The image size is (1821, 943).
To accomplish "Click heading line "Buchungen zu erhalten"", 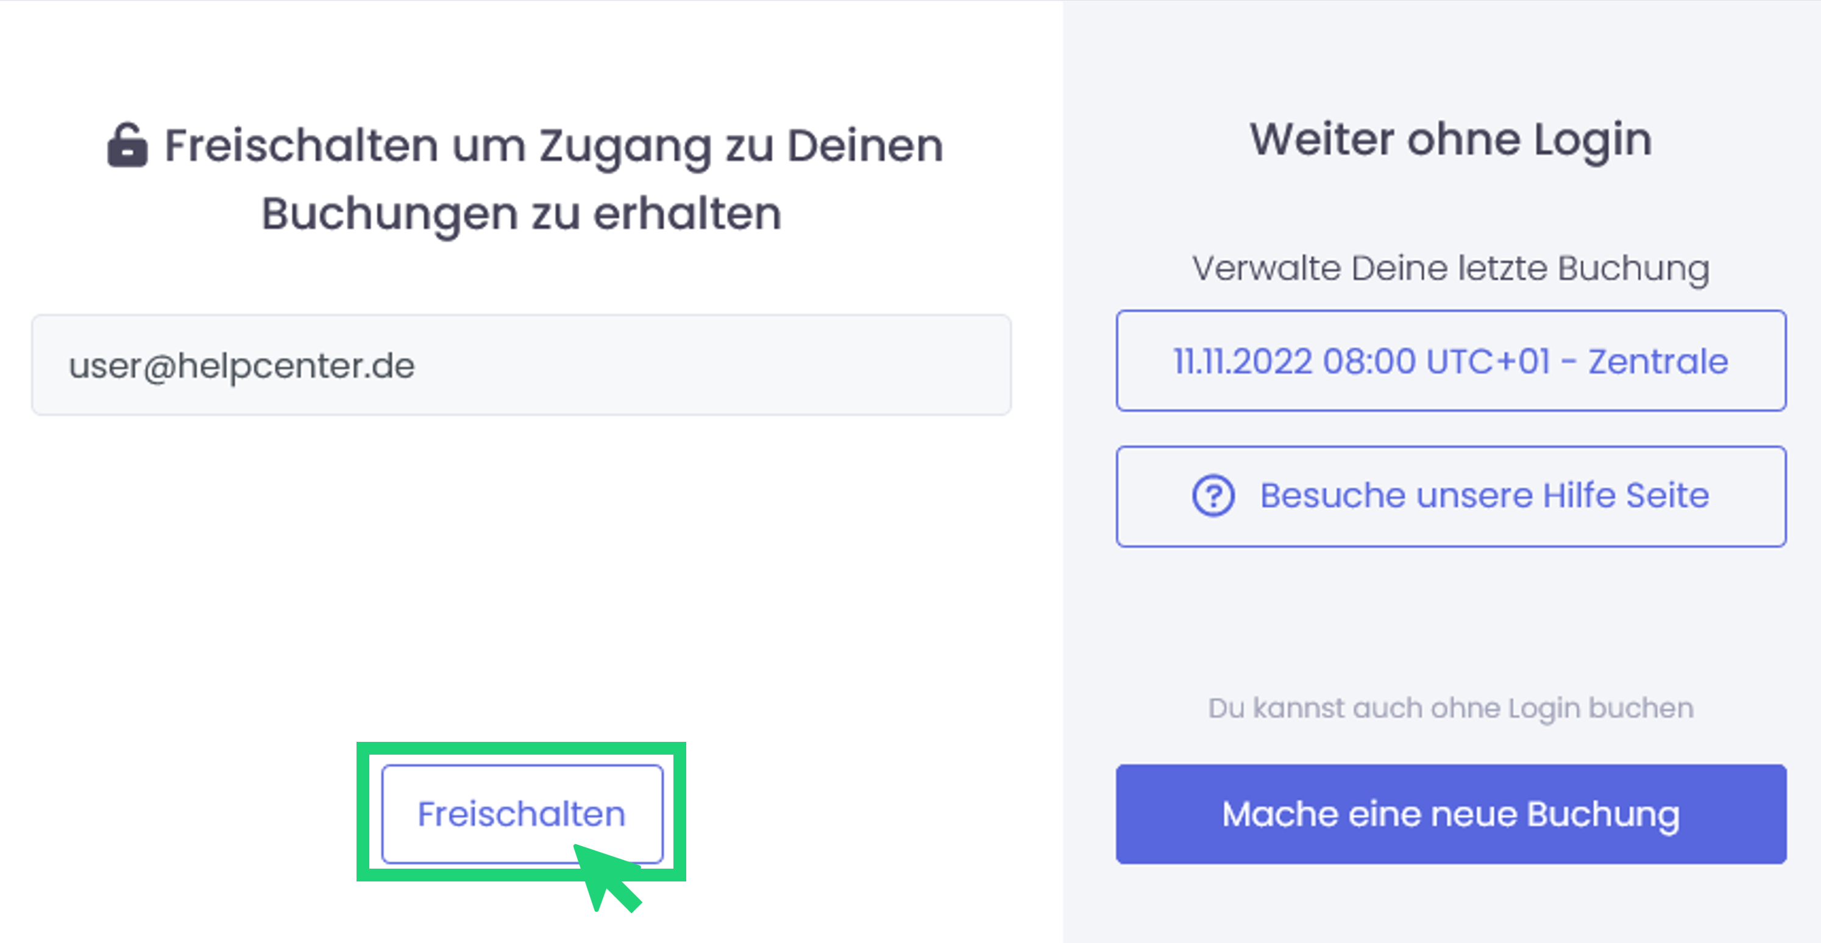I will pos(521,213).
